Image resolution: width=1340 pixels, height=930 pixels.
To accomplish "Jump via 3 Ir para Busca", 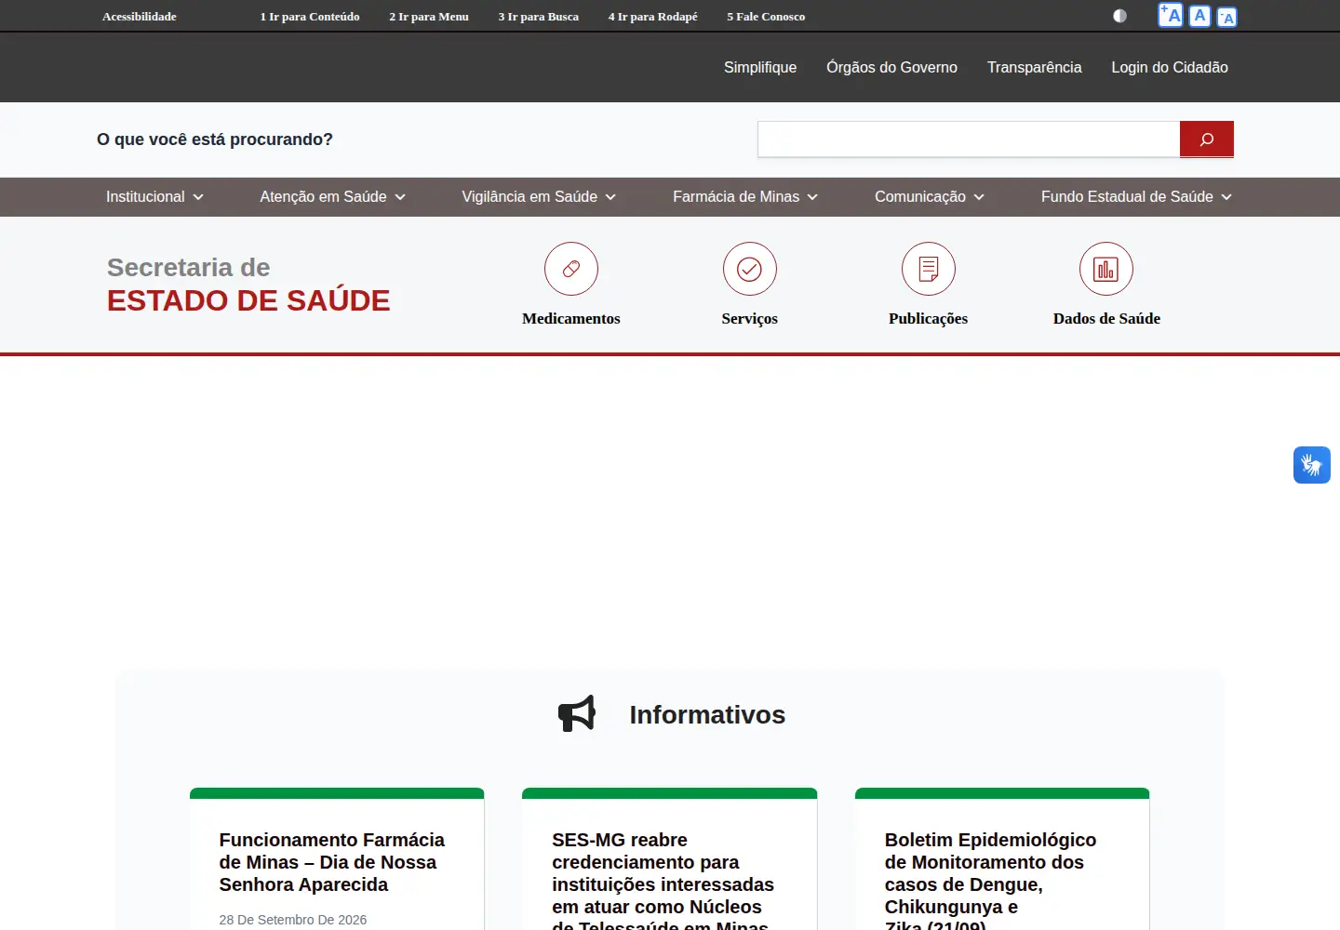I will coord(539,17).
